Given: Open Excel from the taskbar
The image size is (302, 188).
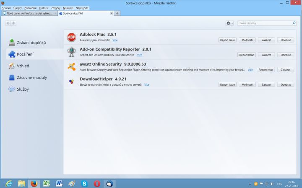Looking at the screenshot, I should tap(47, 183).
